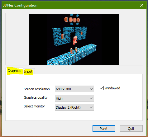
Task: Open the Select monitor dropdown
Action: pos(74,107)
